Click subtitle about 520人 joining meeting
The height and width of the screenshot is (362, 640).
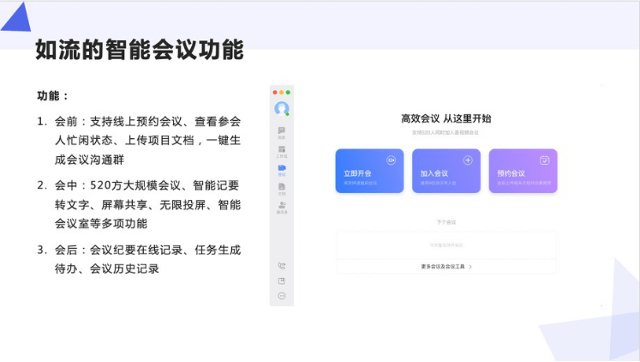tap(446, 133)
